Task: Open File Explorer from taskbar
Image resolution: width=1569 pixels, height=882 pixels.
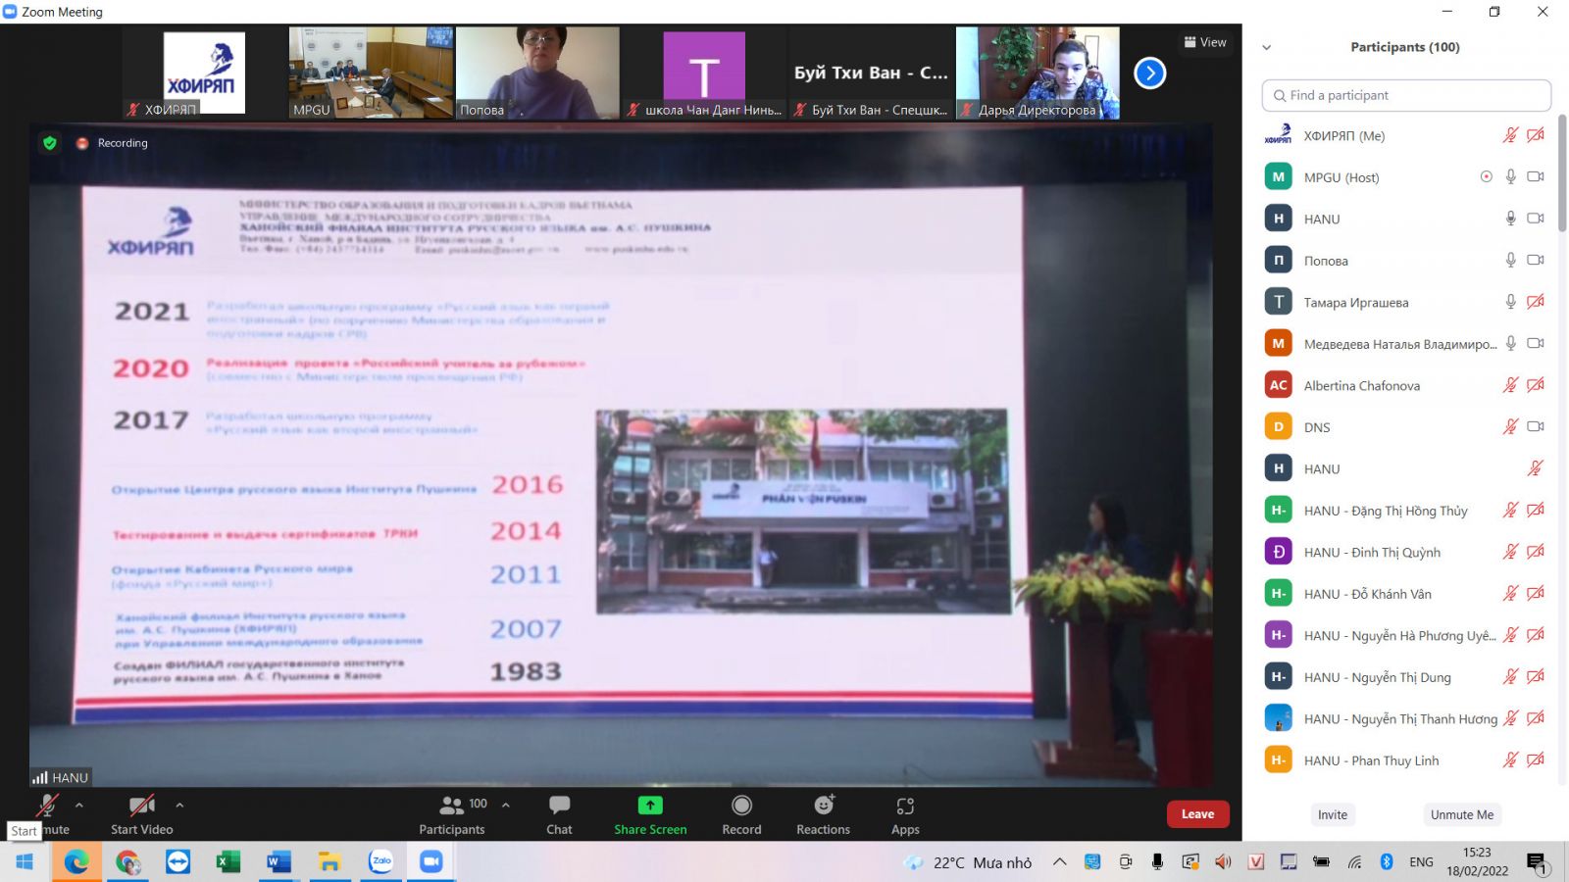Action: click(329, 862)
